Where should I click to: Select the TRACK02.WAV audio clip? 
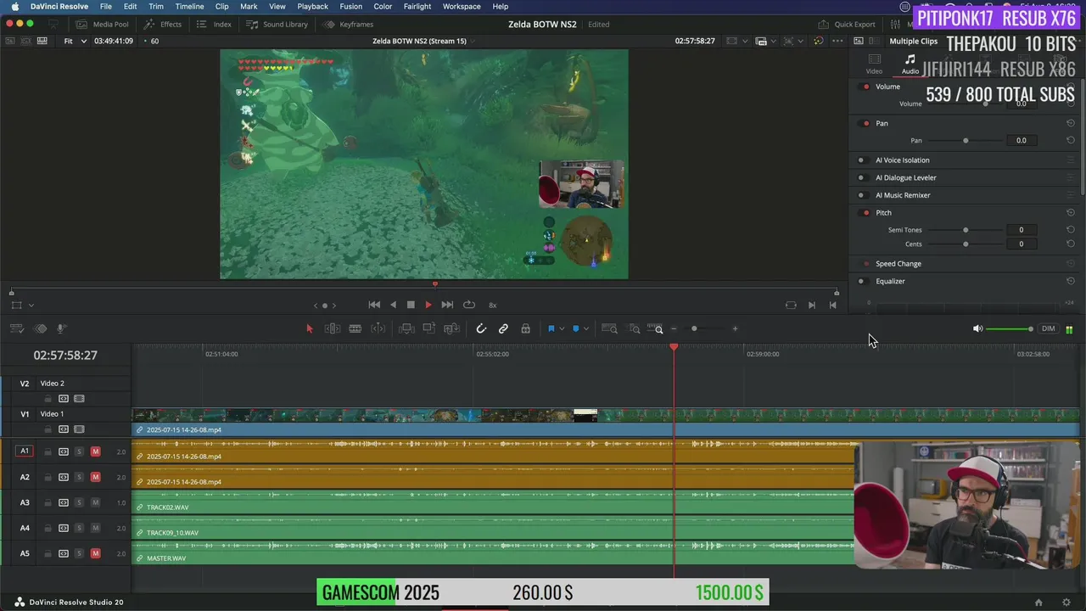point(492,502)
